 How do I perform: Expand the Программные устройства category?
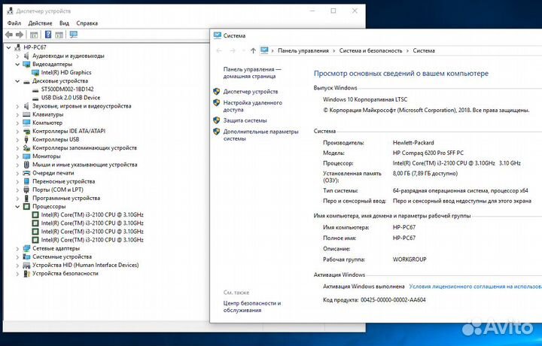click(x=17, y=199)
